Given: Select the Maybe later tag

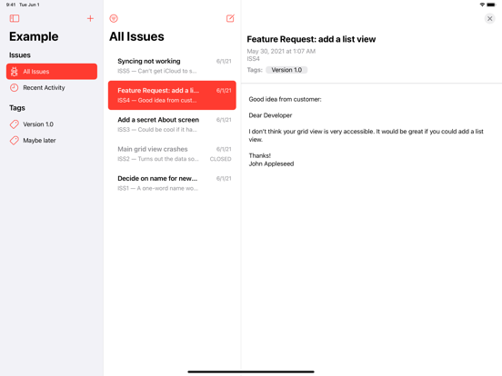Looking at the screenshot, I should click(x=52, y=141).
